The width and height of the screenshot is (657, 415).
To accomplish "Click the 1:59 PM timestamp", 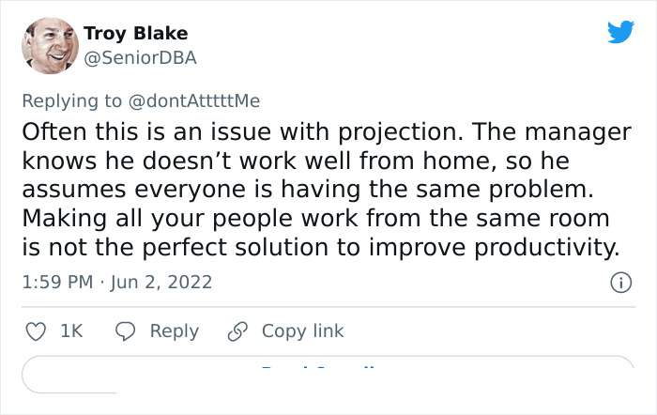I will (55, 282).
